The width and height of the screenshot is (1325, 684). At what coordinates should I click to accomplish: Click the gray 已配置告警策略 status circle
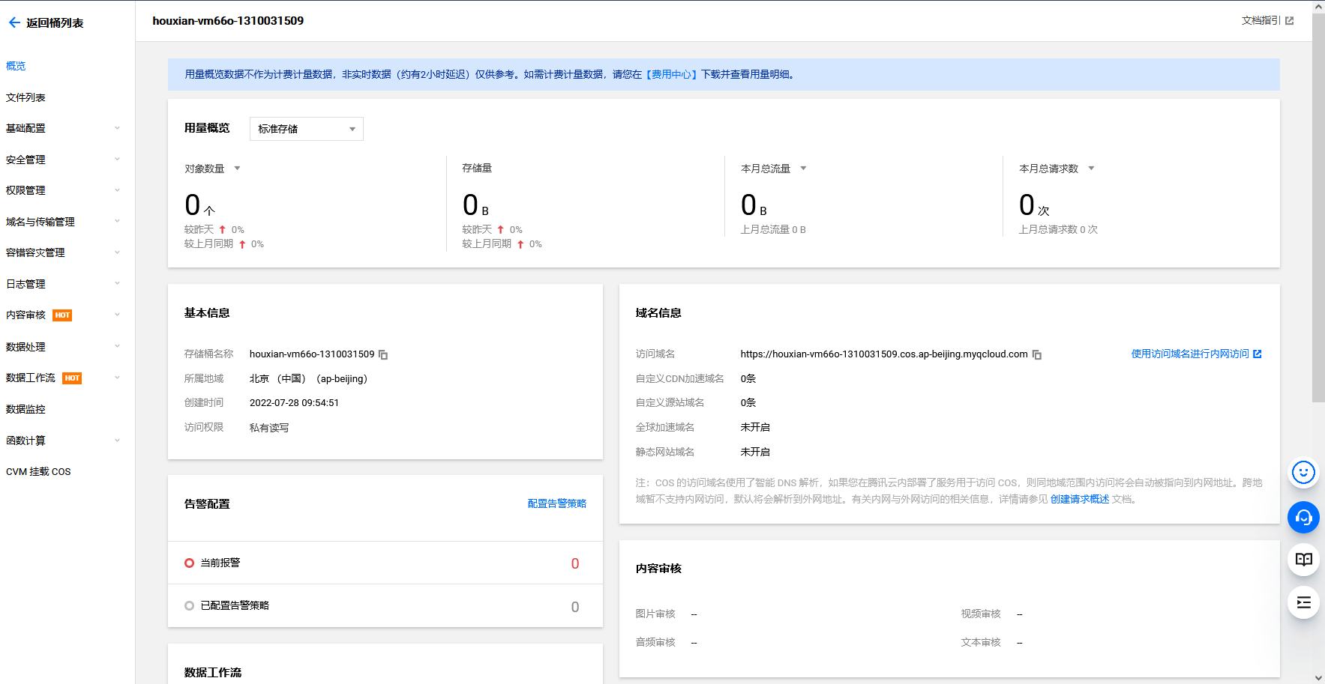pyautogui.click(x=189, y=606)
